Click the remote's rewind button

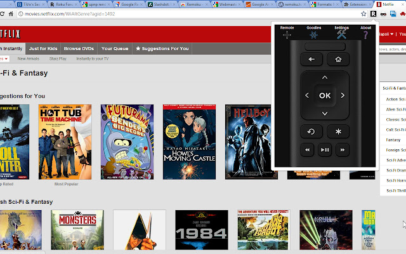coord(307,150)
